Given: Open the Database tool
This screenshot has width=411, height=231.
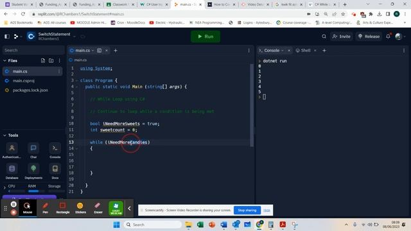Looking at the screenshot, I should point(12,171).
